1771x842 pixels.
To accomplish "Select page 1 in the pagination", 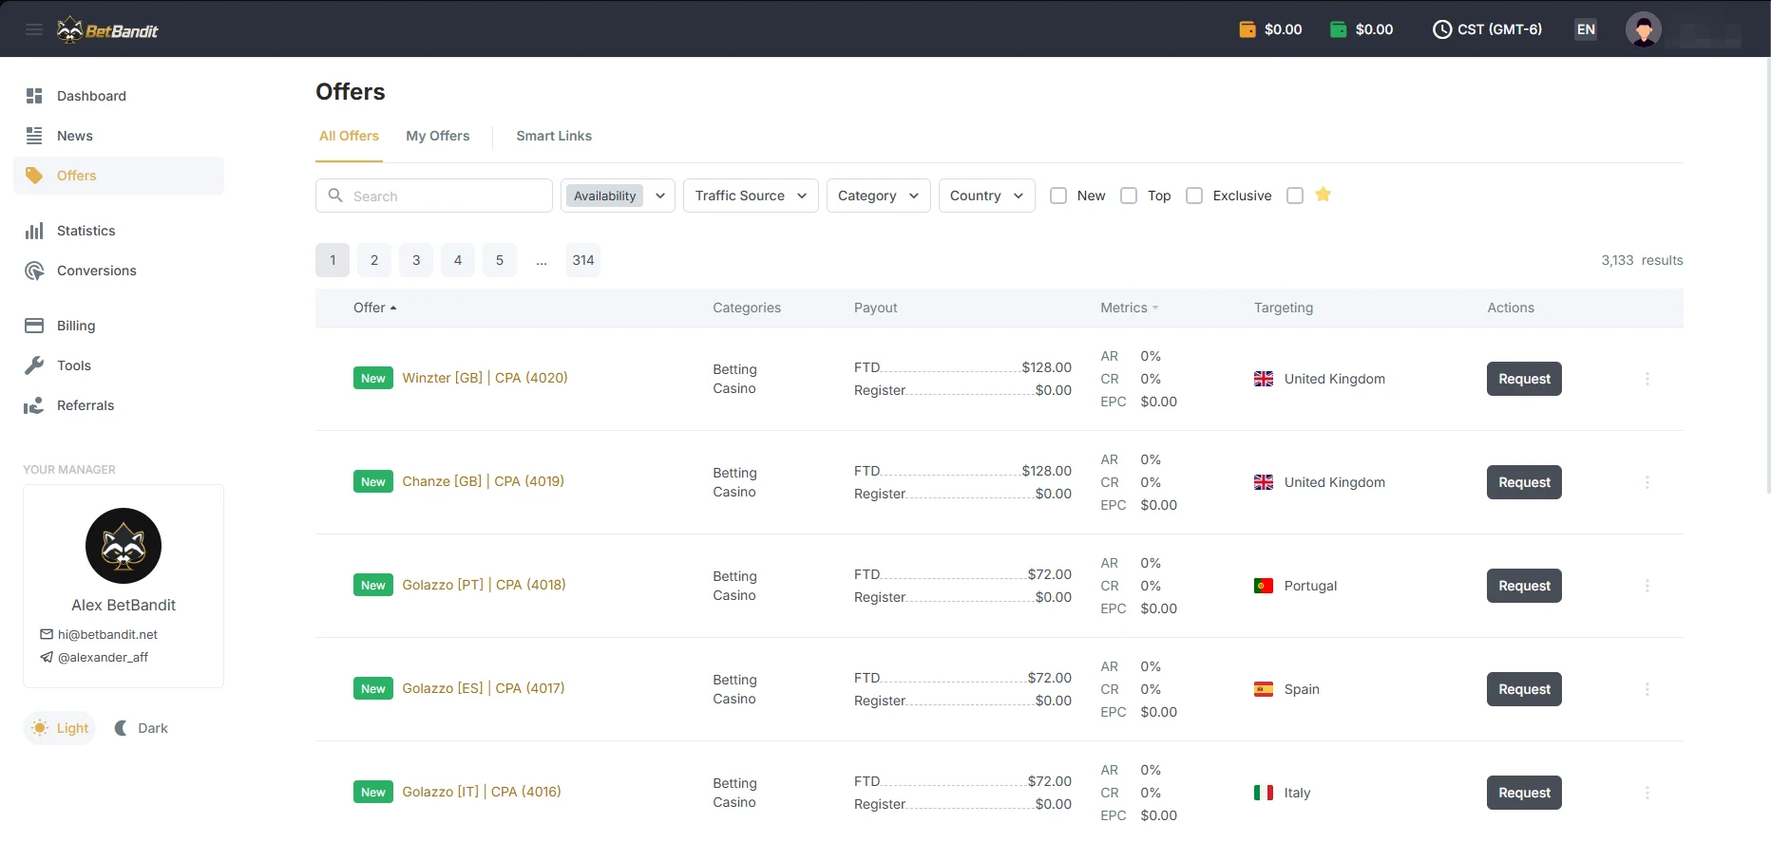I will pyautogui.click(x=333, y=260).
